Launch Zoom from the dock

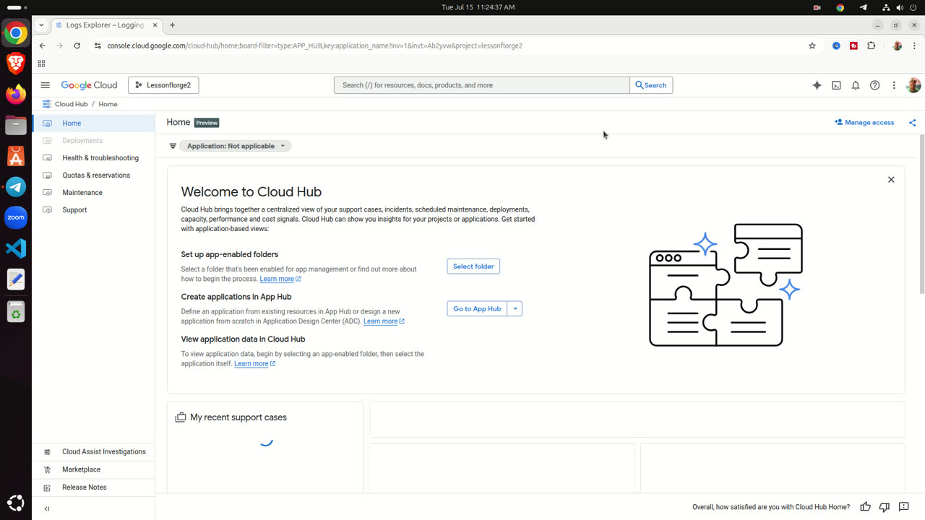point(16,217)
